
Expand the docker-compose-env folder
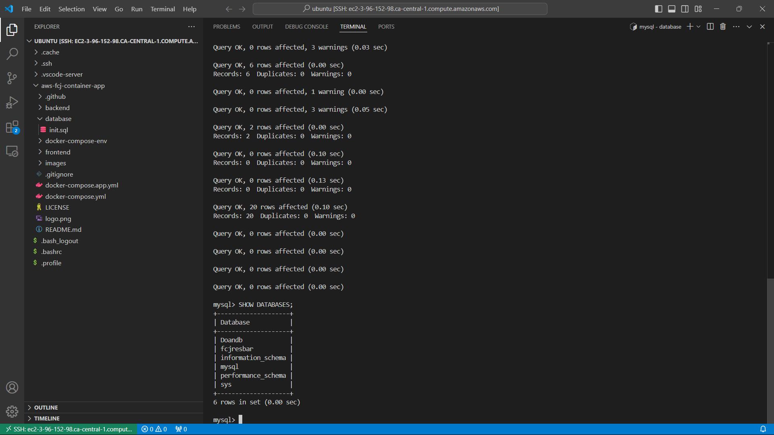(114, 141)
